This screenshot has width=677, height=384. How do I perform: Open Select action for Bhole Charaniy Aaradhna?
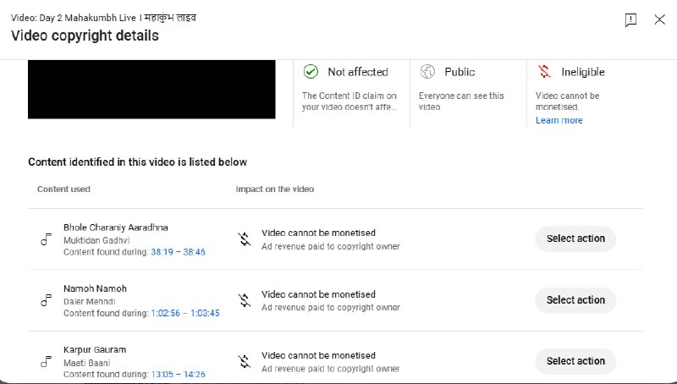click(575, 239)
